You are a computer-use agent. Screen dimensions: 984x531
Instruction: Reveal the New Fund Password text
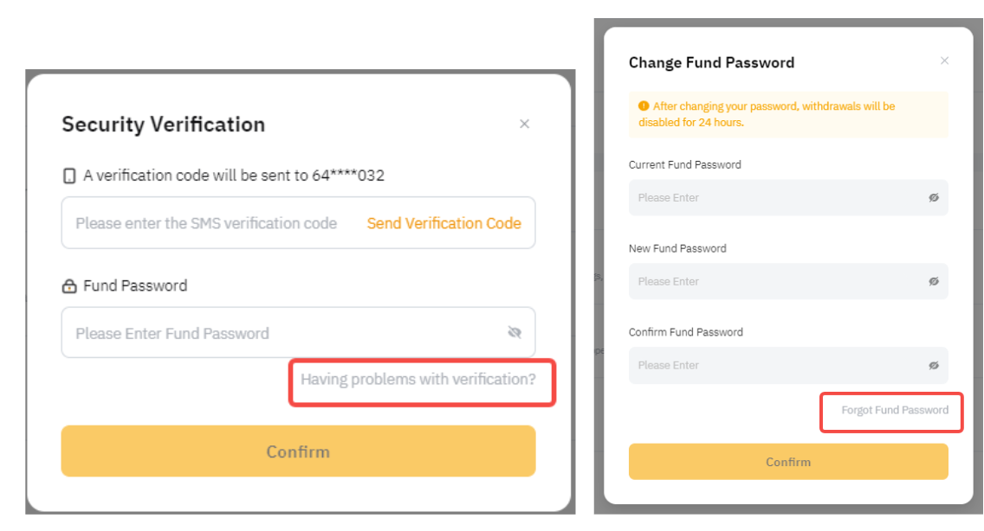pyautogui.click(x=934, y=282)
